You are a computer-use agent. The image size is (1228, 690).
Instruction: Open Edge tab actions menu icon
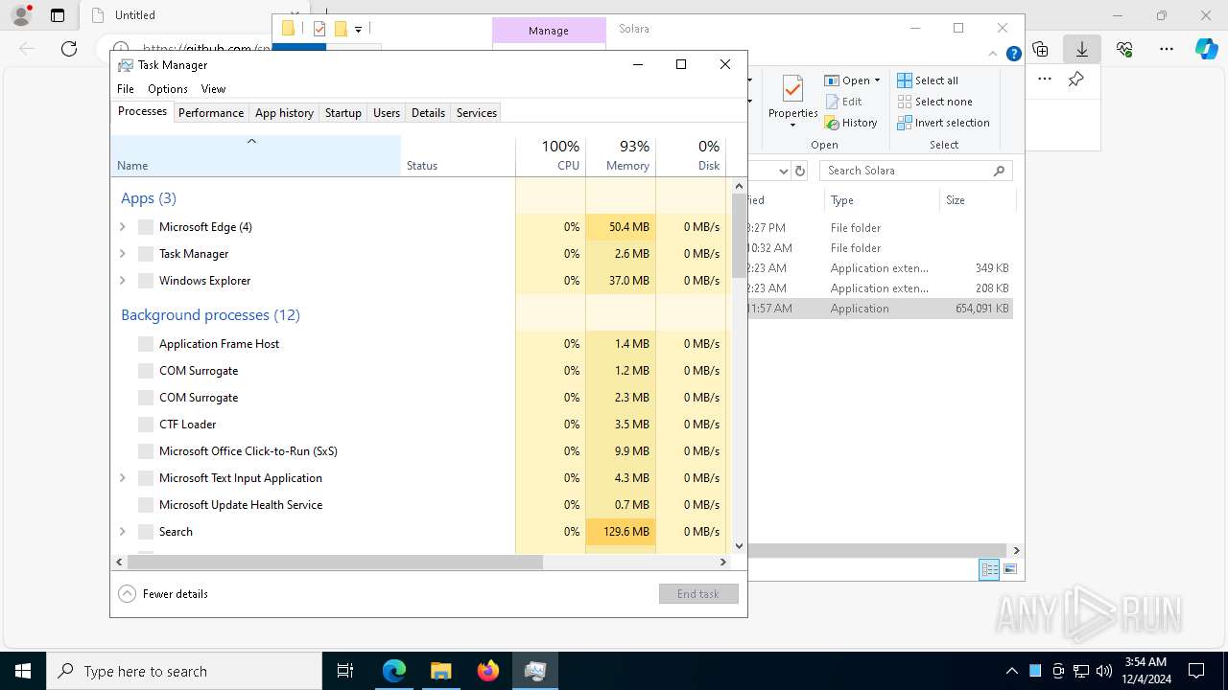[58, 15]
